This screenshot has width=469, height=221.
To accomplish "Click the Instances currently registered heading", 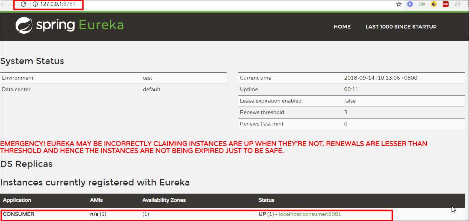I will tap(95, 183).
